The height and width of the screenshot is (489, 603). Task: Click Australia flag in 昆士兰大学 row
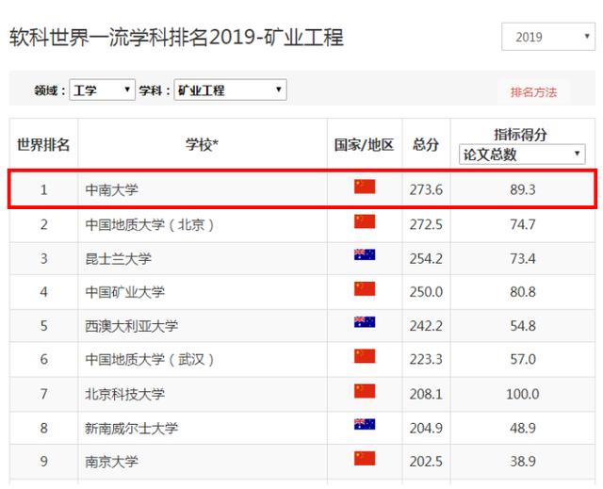pos(365,255)
